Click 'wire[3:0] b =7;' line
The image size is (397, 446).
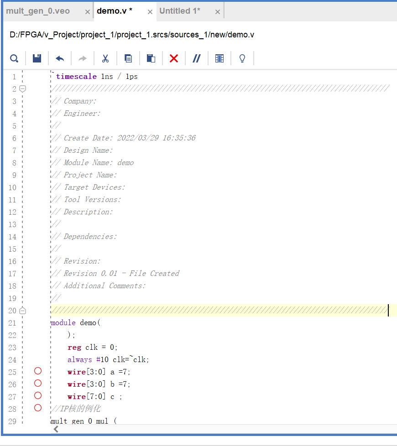coord(99,384)
